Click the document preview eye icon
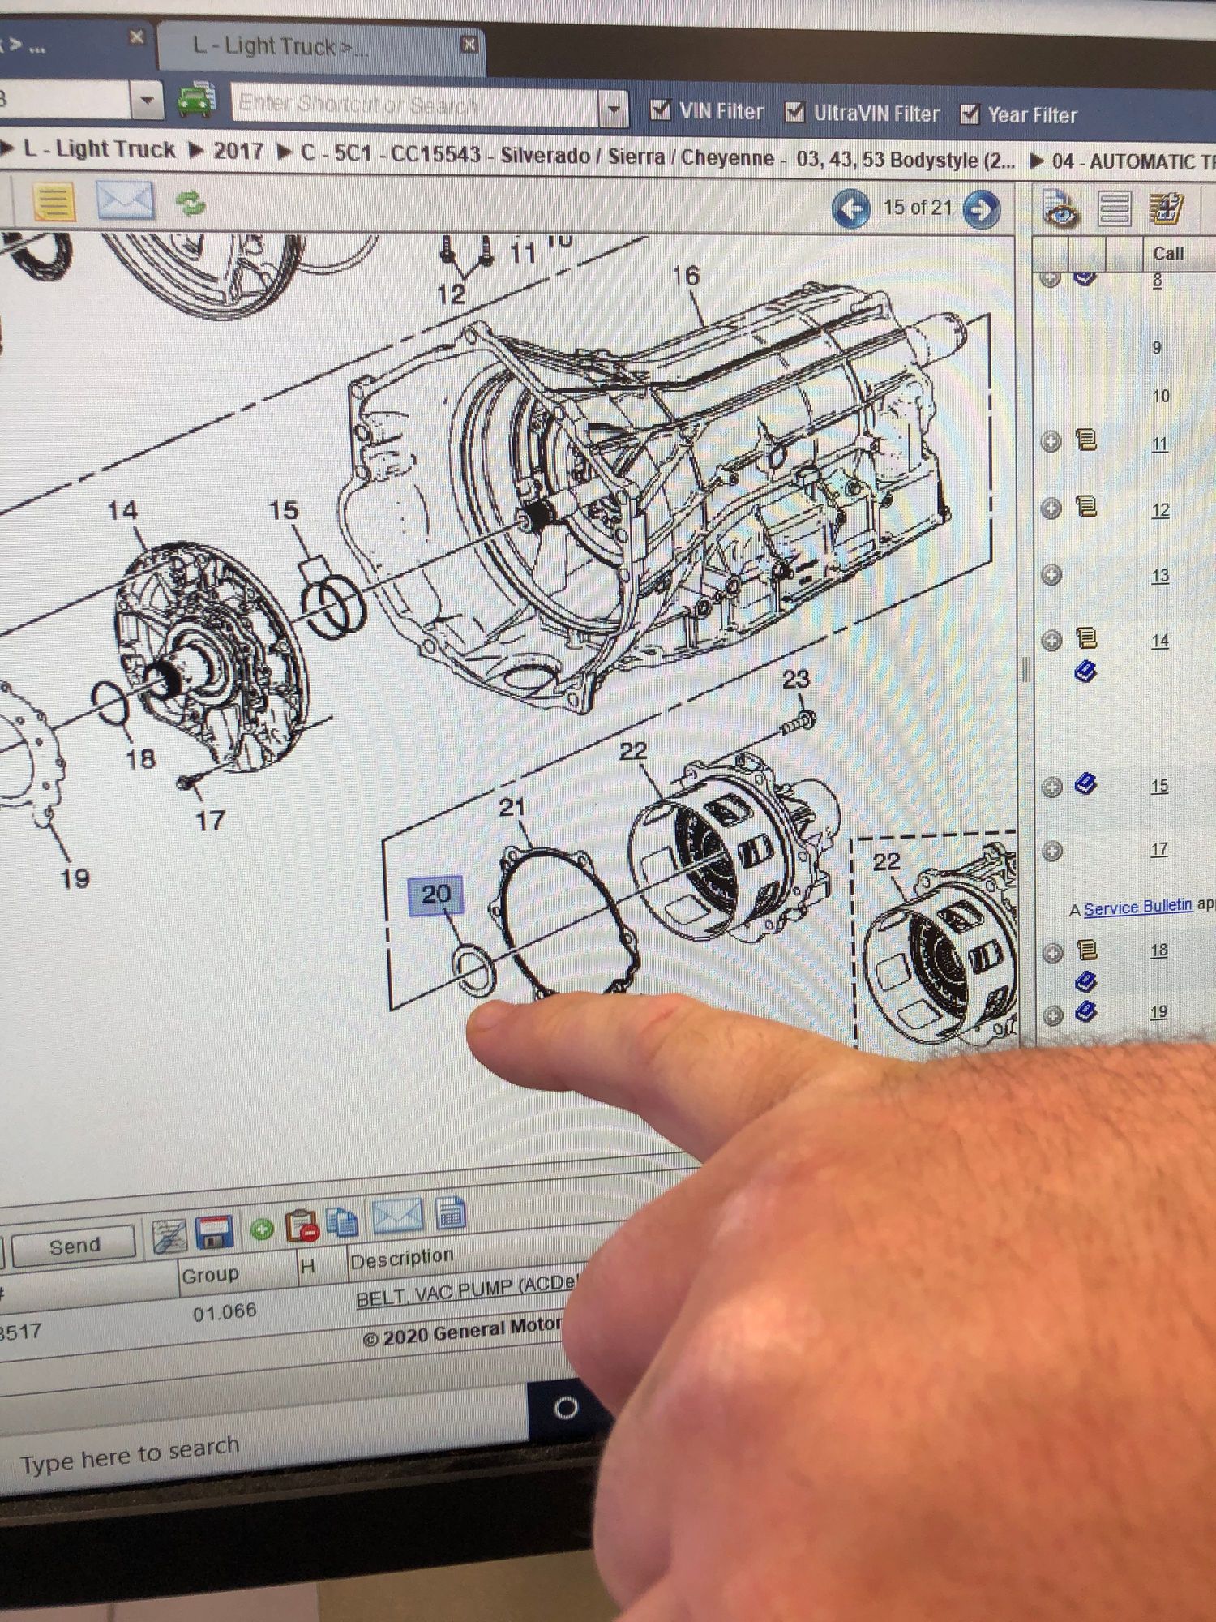Image resolution: width=1216 pixels, height=1622 pixels. tap(1060, 209)
